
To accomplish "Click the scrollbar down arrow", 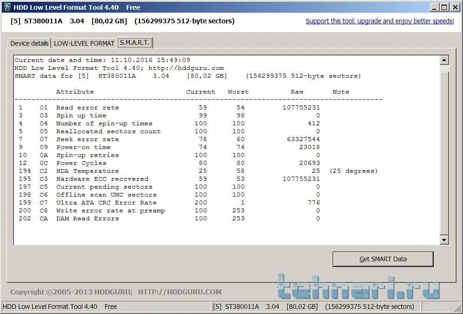I will 444,240.
